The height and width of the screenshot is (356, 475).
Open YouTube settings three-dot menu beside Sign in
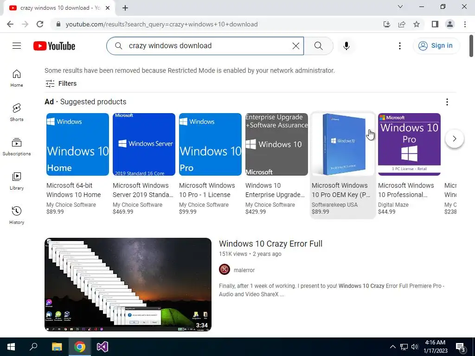point(400,46)
